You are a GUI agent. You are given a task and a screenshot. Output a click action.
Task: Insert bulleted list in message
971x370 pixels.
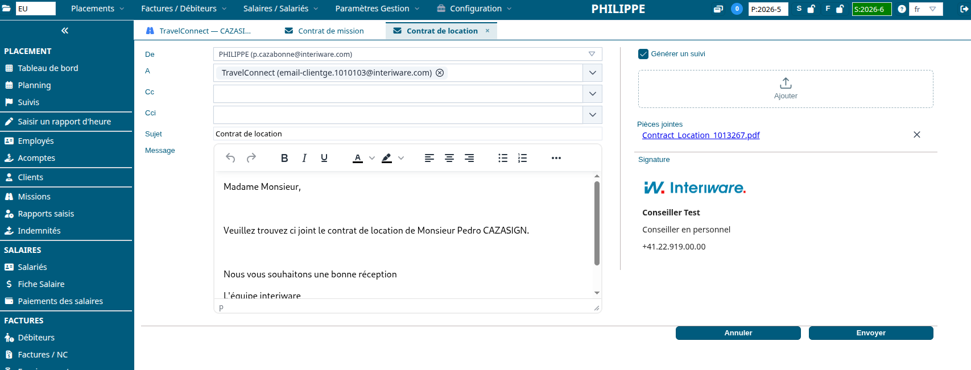click(x=503, y=158)
